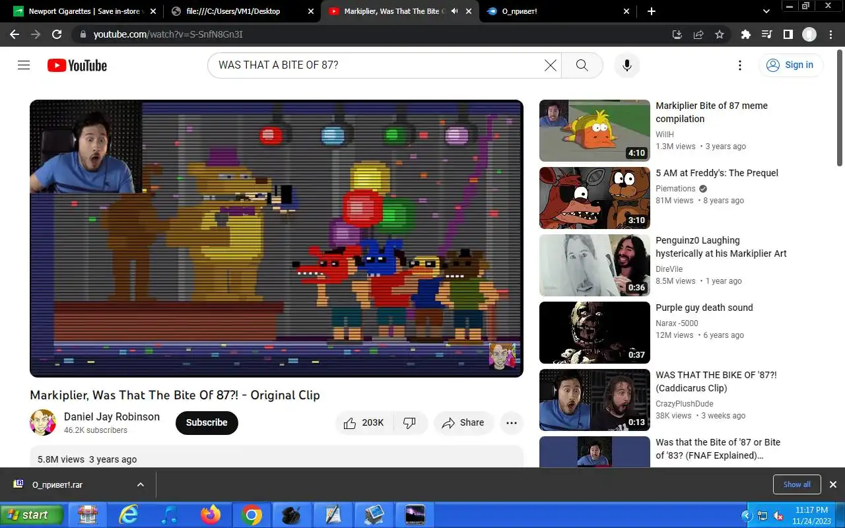Viewport: 845px width, 528px height.
Task: Dislike the video with thumbs-down icon
Action: point(410,422)
